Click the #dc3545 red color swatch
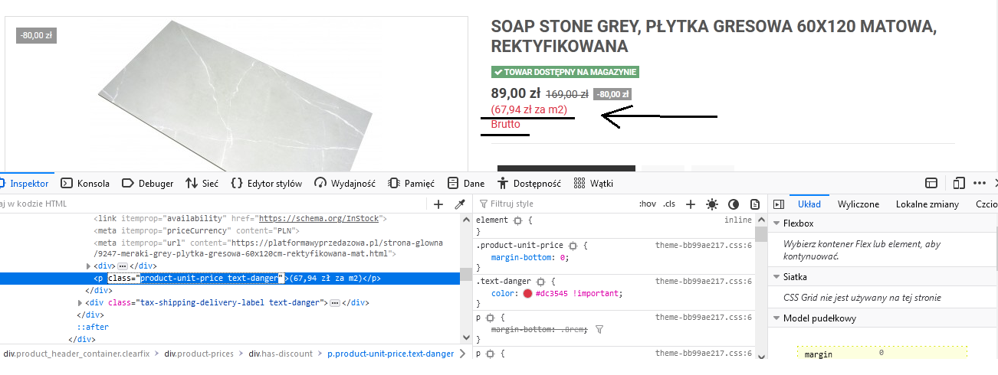This screenshot has height=375, width=998. 527,294
